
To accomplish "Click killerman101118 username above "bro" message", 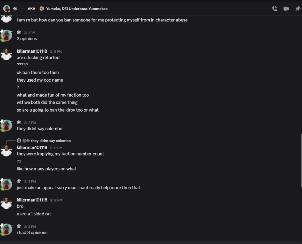I will pyautogui.click(x=32, y=200).
